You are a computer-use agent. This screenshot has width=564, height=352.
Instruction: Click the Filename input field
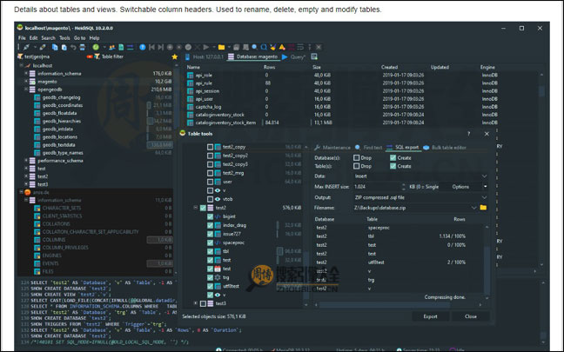pyautogui.click(x=409, y=208)
